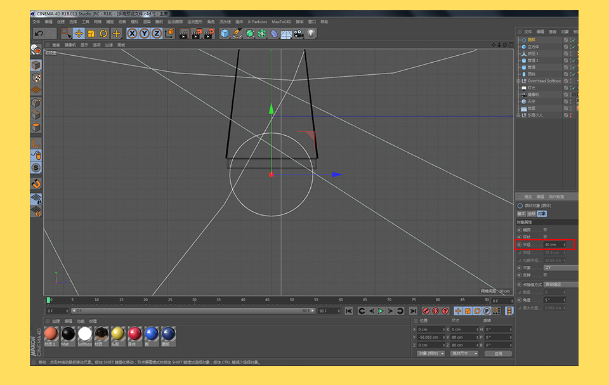This screenshot has height=385, width=609.
Task: Click the axis L-shaped icon
Action: pos(36,143)
